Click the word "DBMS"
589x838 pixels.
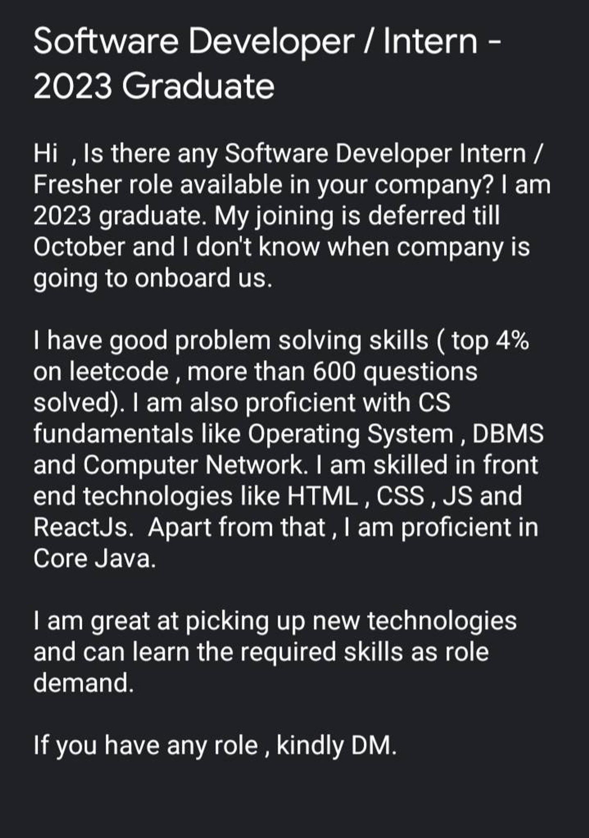[x=508, y=434]
